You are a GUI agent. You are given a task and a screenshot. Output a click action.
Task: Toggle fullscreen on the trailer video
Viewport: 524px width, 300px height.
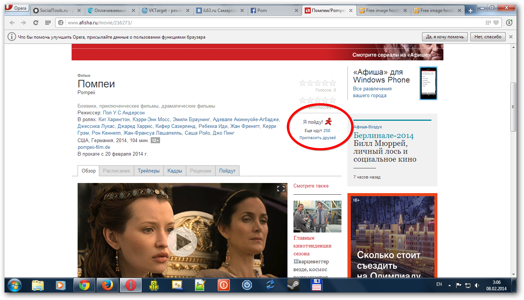coord(281,189)
